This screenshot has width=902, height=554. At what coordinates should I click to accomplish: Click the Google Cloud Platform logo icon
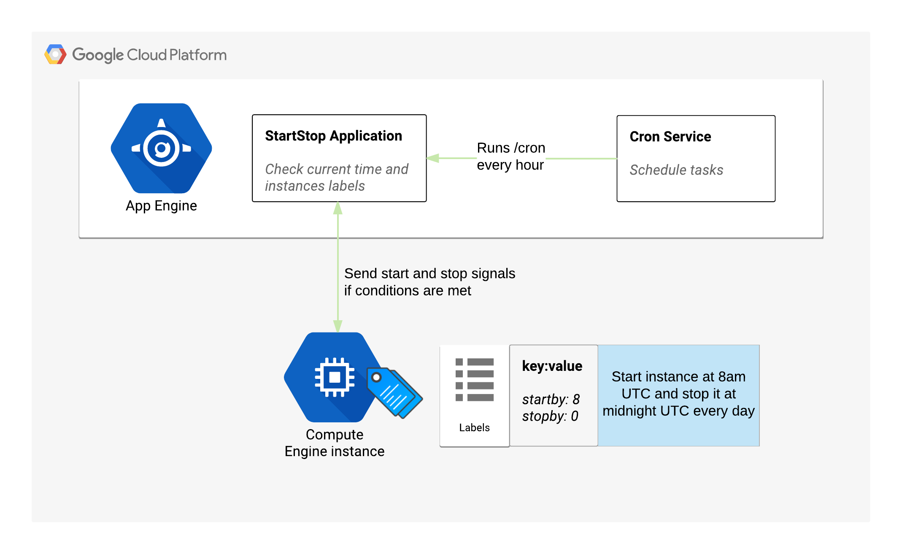[55, 54]
